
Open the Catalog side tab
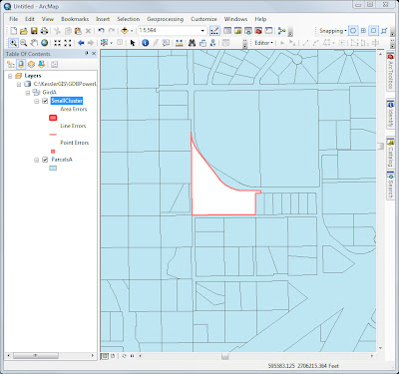(x=390, y=154)
